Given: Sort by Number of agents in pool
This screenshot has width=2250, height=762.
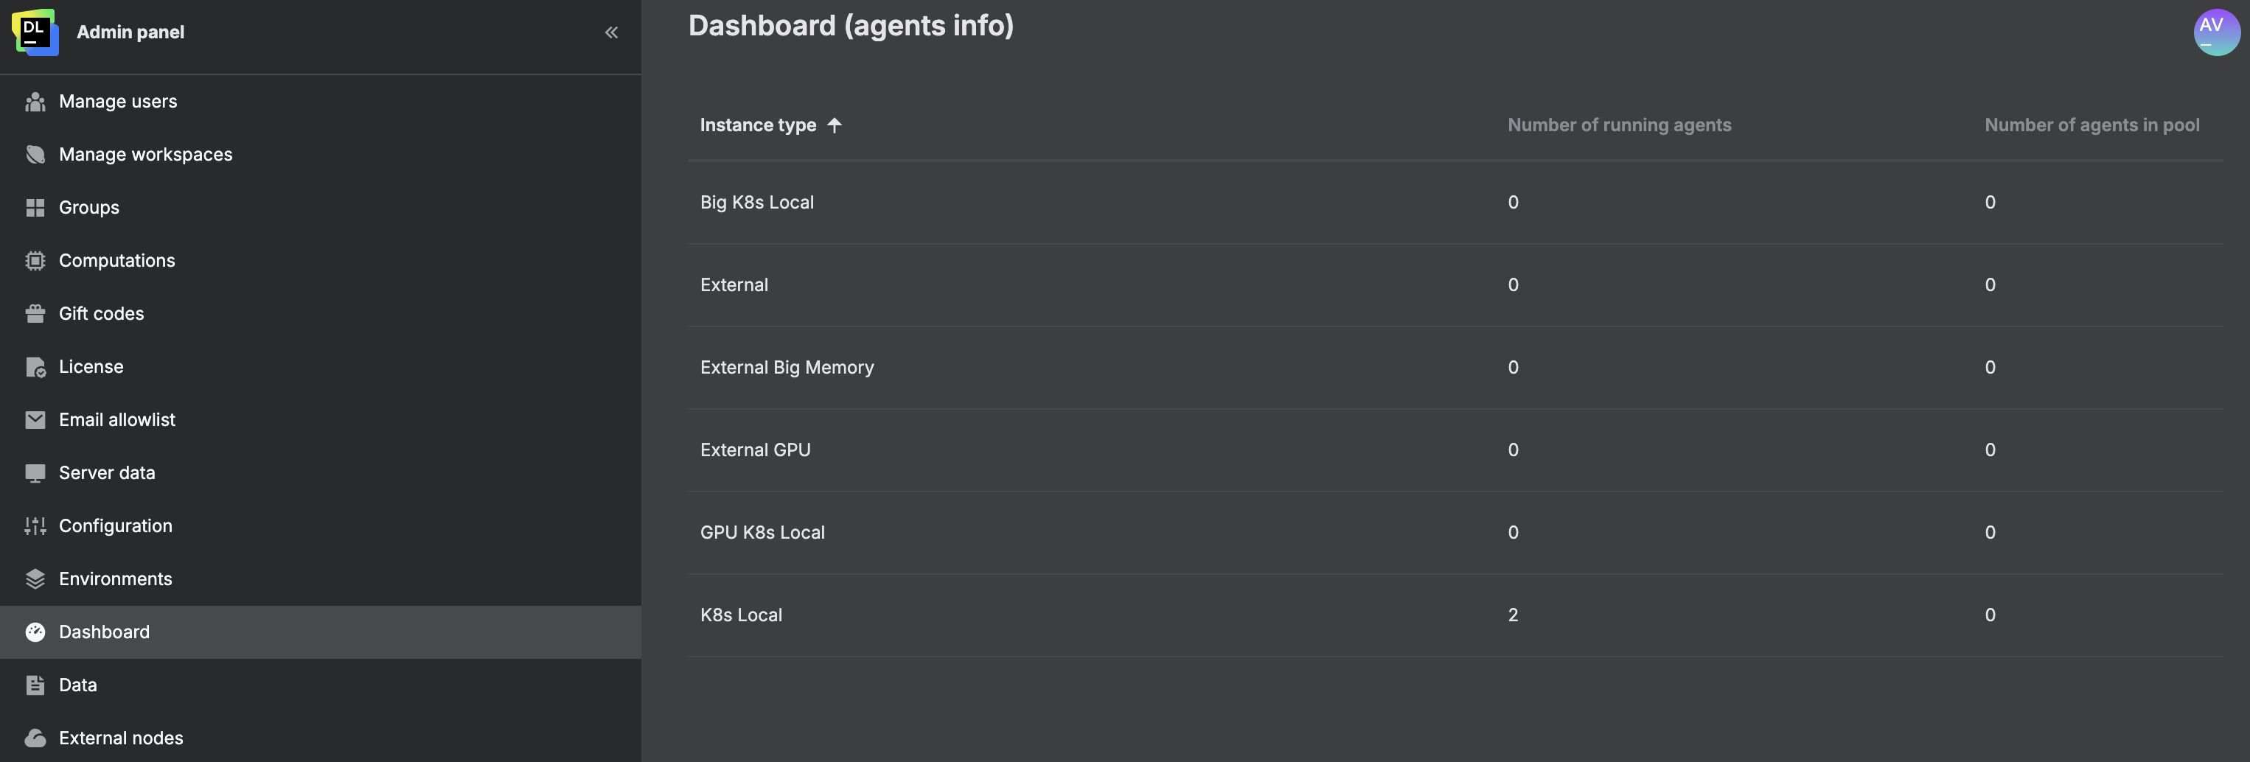Looking at the screenshot, I should click(2091, 125).
